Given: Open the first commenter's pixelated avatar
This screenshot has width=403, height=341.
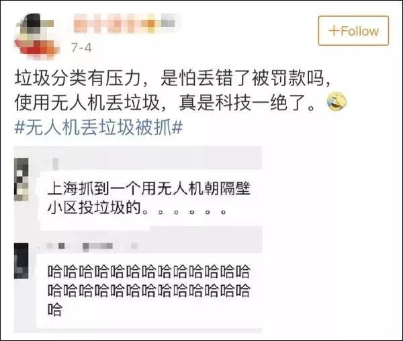Looking at the screenshot, I should 21,180.
